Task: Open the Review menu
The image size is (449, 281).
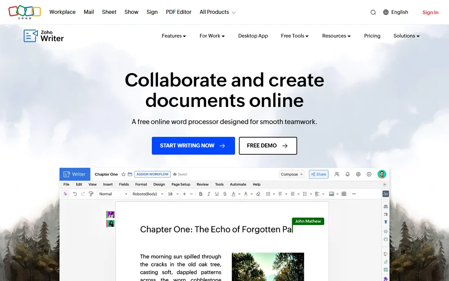Action: coord(202,185)
